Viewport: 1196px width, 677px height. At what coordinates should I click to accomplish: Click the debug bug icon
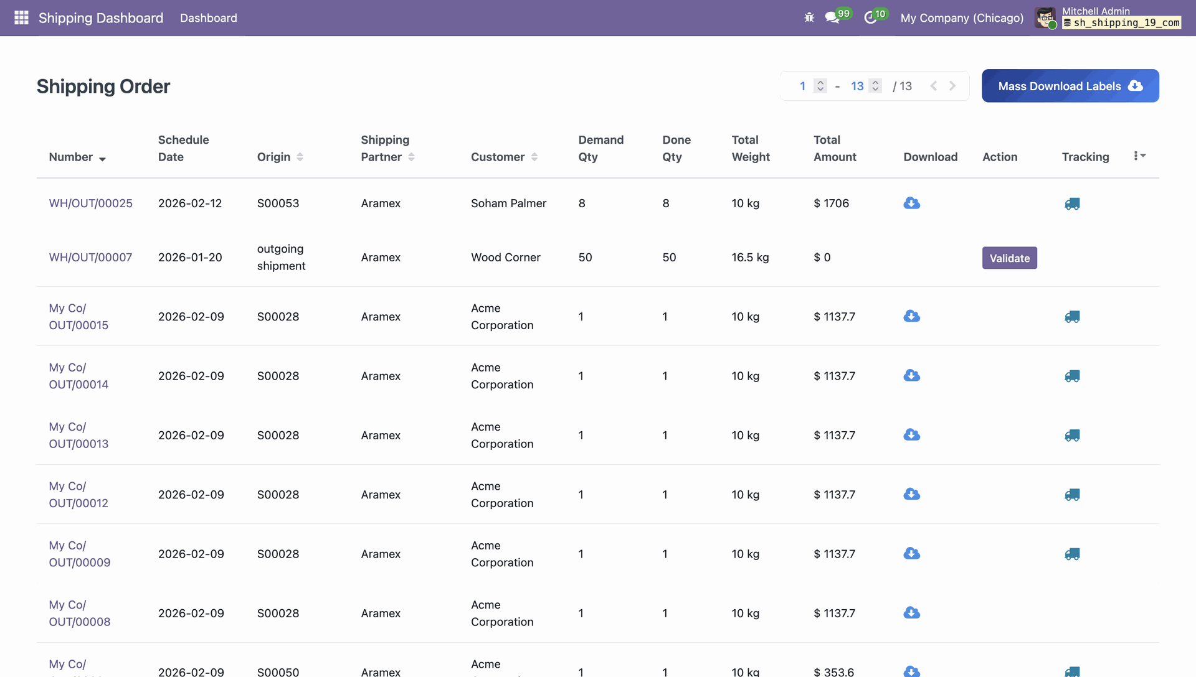tap(809, 17)
